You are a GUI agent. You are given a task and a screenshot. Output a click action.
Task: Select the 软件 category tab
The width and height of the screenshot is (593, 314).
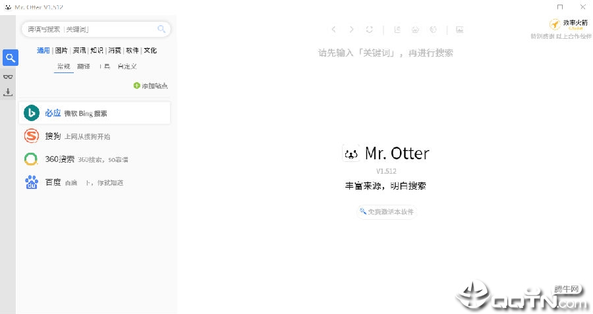[132, 50]
